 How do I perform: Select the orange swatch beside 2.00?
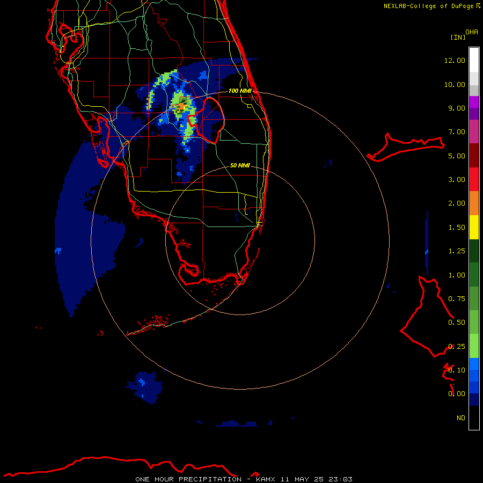474,203
